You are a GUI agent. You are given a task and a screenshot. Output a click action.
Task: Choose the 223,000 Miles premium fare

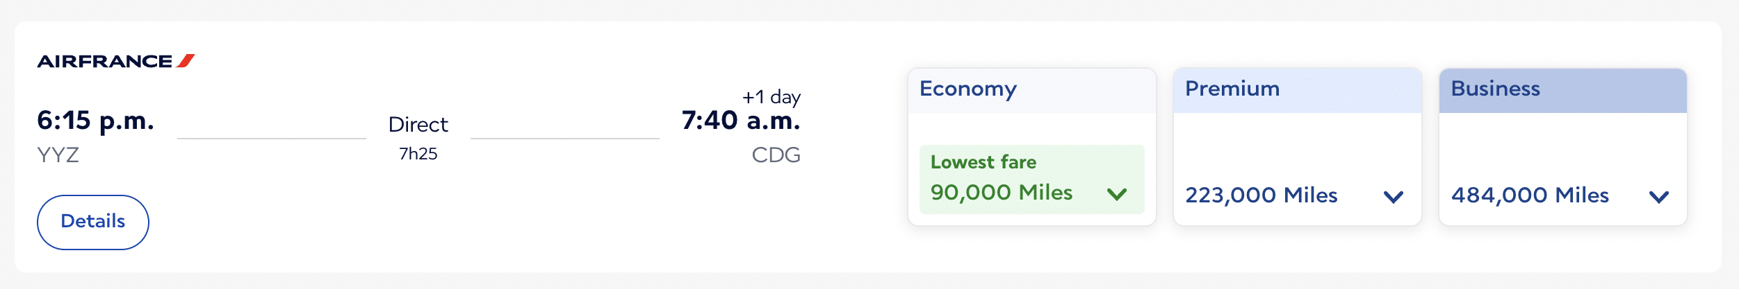point(1261,195)
